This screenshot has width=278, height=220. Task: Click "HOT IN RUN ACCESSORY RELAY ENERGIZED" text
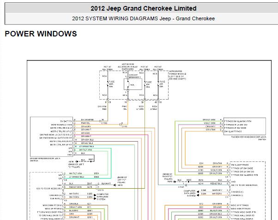click(128, 66)
